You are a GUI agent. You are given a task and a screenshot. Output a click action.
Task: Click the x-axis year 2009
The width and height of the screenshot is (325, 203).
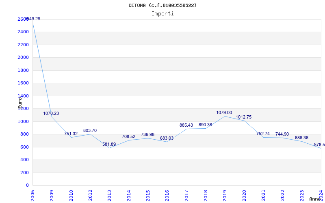[52, 195]
